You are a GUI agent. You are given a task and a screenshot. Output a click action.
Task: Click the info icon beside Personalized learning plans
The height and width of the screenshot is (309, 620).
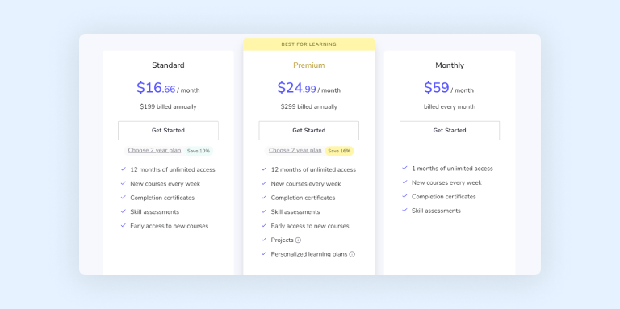(352, 254)
